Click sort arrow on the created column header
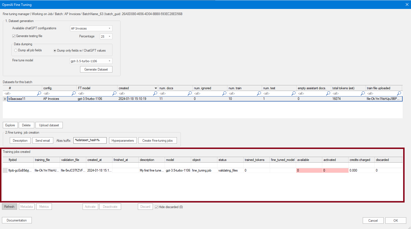411x229 pixels. pos(156,88)
